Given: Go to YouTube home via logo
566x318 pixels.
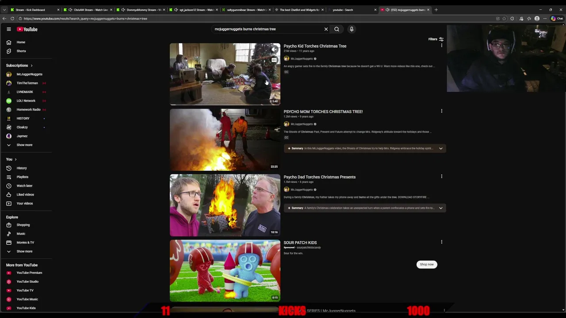Looking at the screenshot, I should tap(27, 29).
